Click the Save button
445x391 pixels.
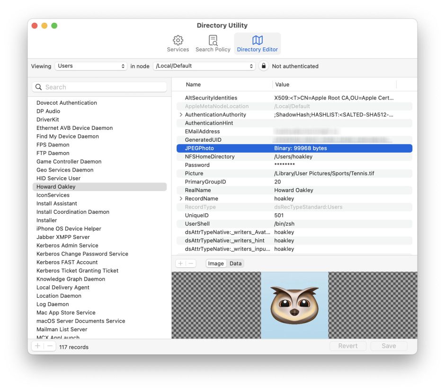(388, 346)
